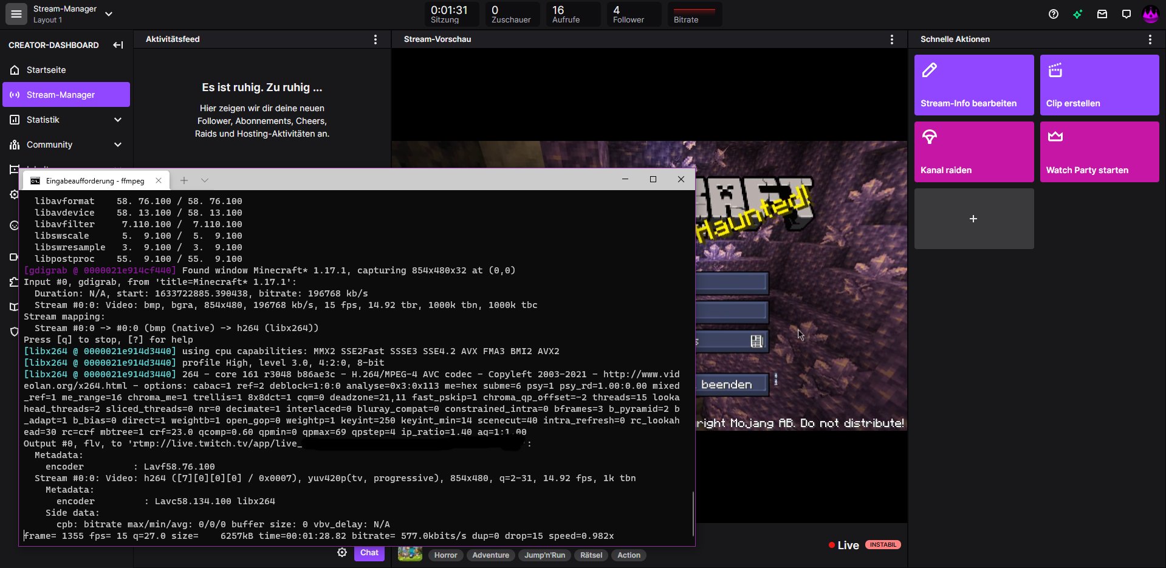Open the terminal profile dropdown arrow
Image resolution: width=1166 pixels, height=568 pixels.
pyautogui.click(x=205, y=180)
